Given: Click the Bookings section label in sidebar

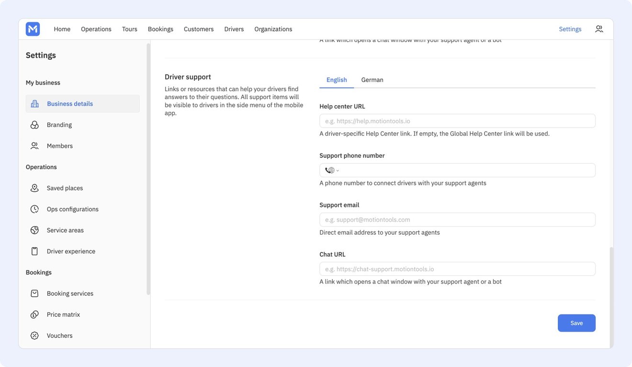Looking at the screenshot, I should pyautogui.click(x=39, y=272).
